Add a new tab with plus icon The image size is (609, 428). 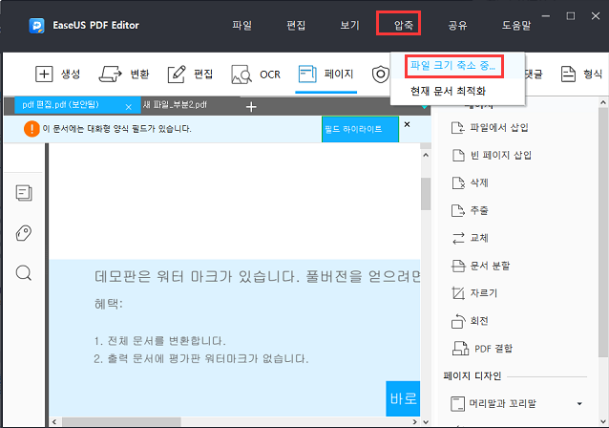coord(251,107)
